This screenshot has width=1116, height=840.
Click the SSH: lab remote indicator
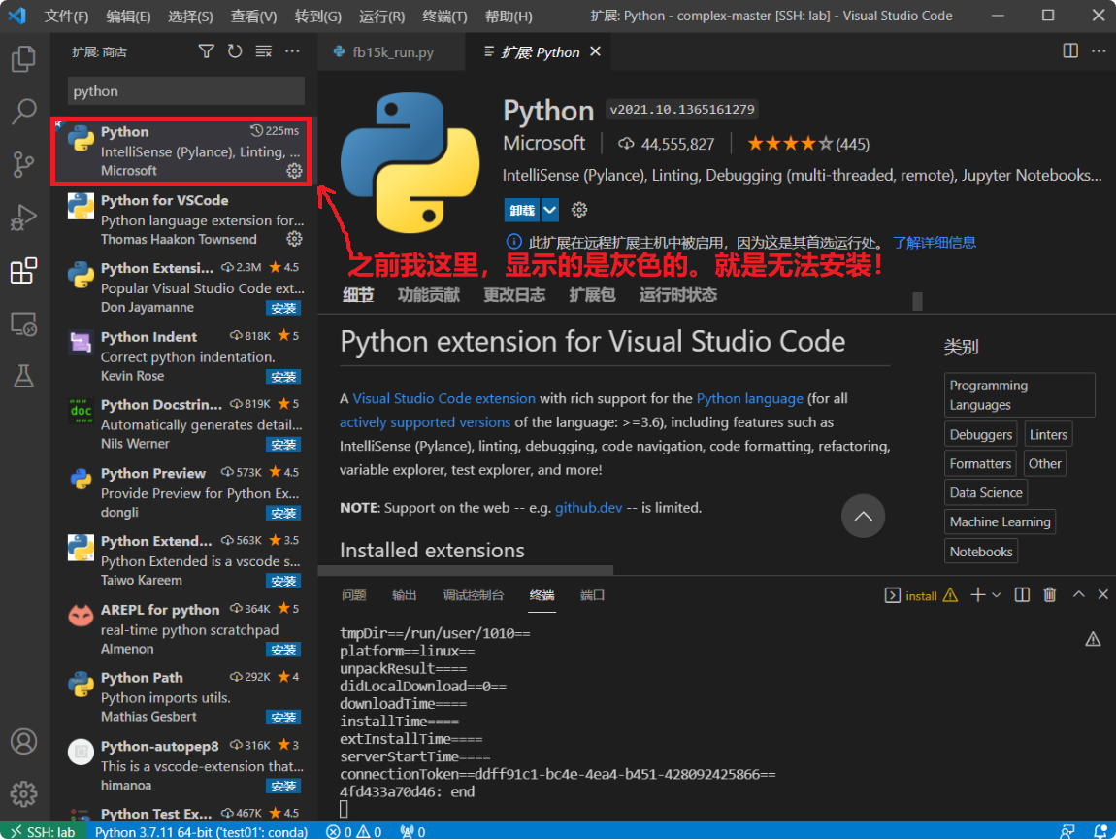click(x=44, y=831)
